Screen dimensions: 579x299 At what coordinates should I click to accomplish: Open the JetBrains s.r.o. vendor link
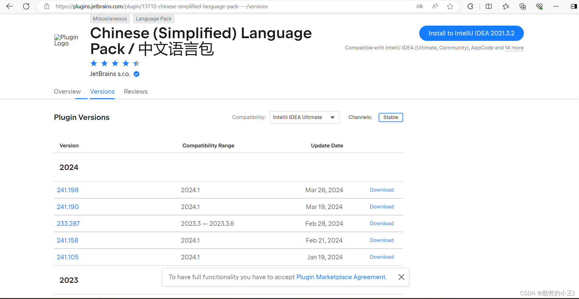pos(110,74)
